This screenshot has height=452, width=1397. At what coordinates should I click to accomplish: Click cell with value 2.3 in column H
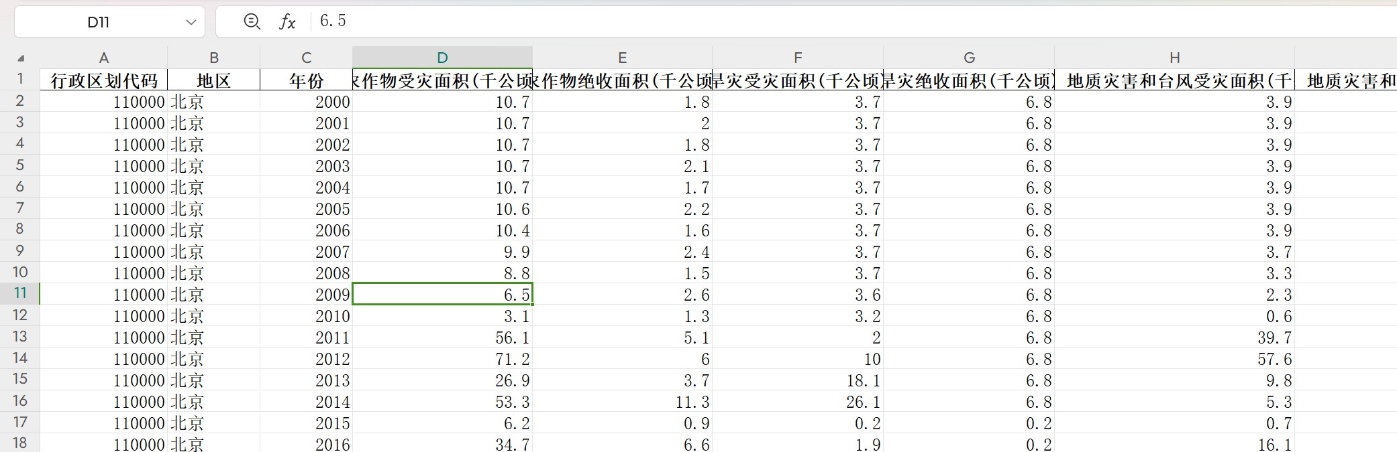[x=1175, y=295]
